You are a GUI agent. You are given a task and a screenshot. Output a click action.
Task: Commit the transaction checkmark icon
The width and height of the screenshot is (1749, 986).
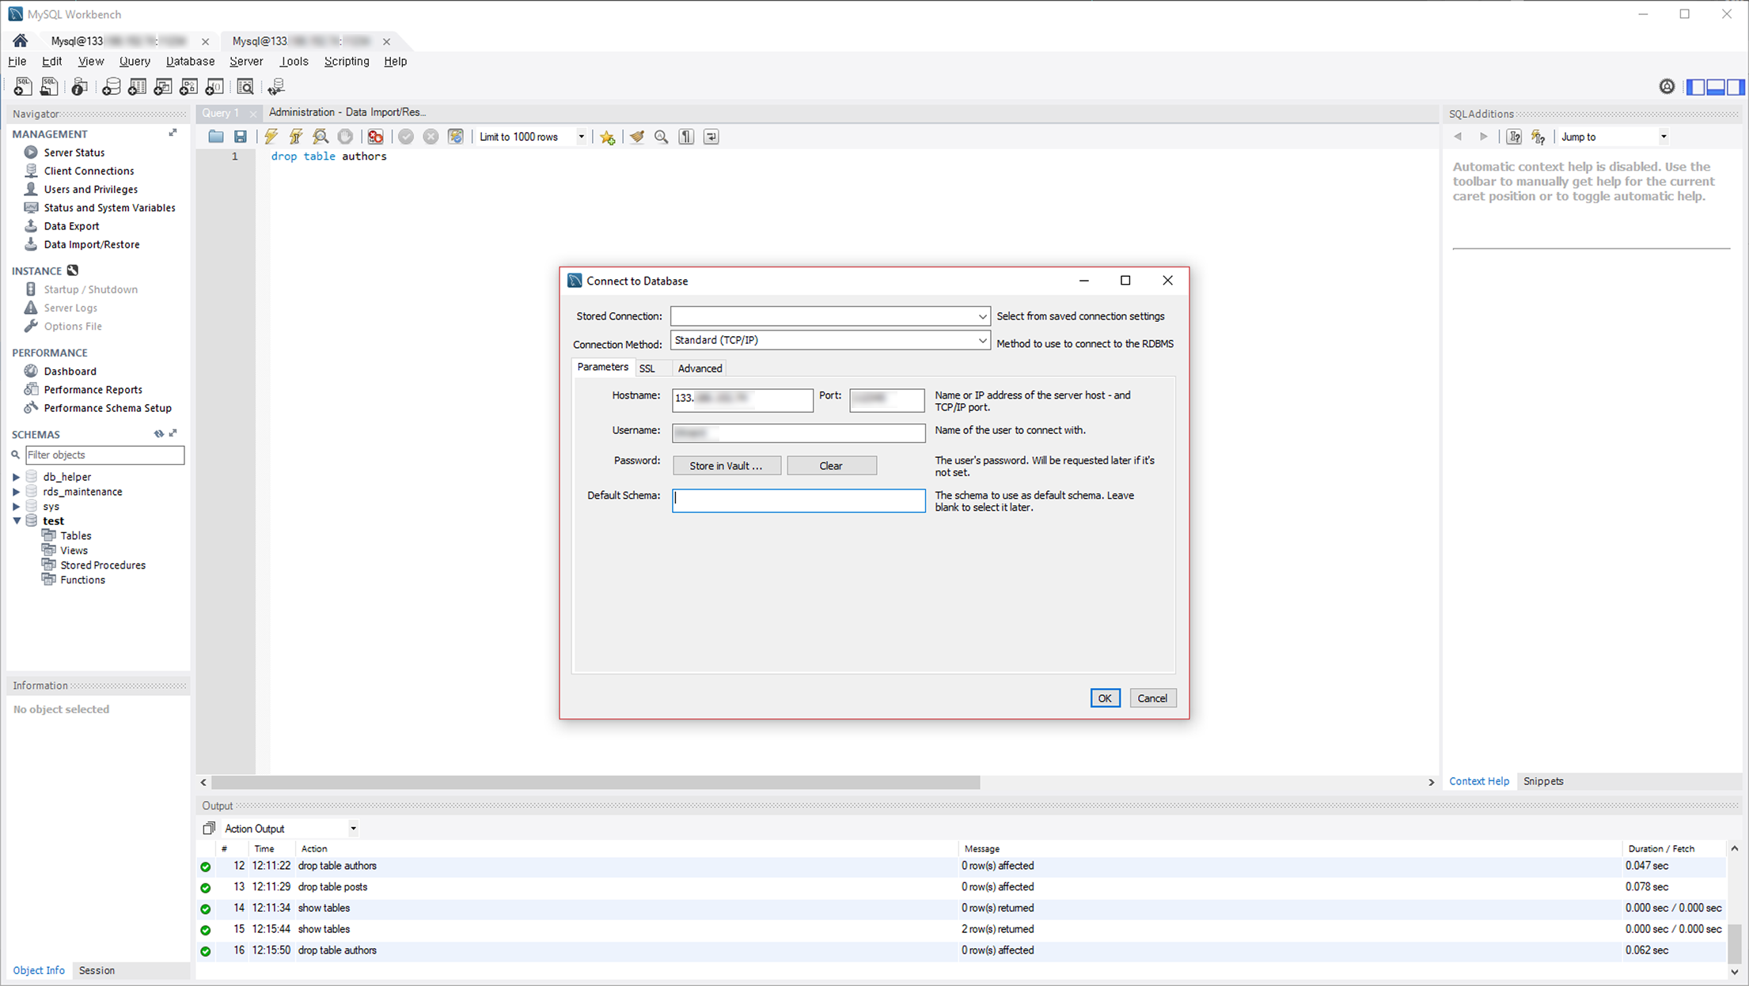(x=406, y=137)
